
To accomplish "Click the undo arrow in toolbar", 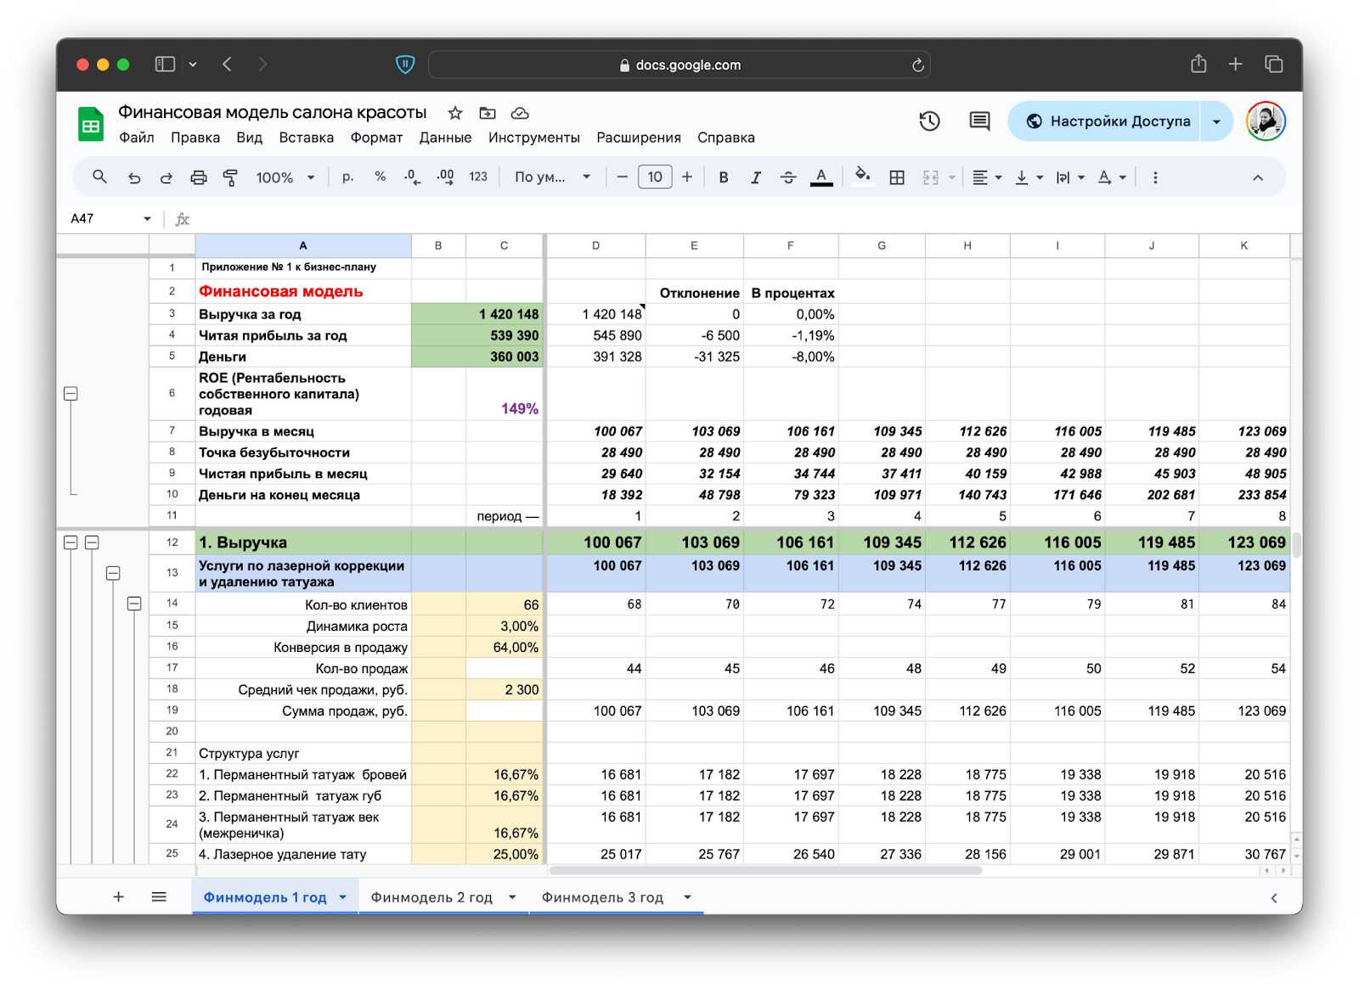I will pos(134,177).
